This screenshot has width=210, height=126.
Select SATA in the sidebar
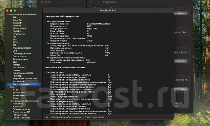click(x=15, y=42)
